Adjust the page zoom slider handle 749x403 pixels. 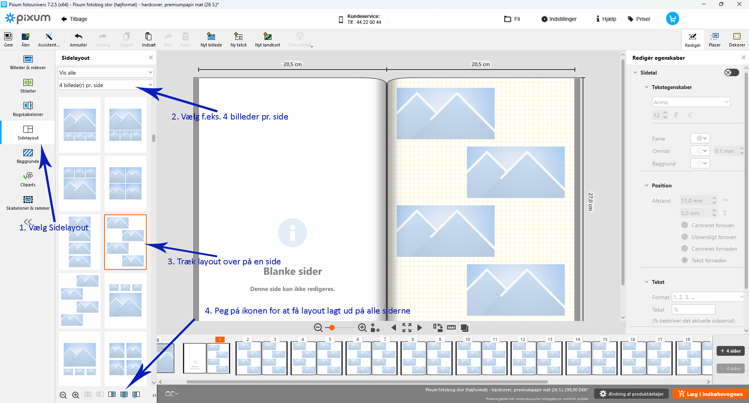click(332, 328)
